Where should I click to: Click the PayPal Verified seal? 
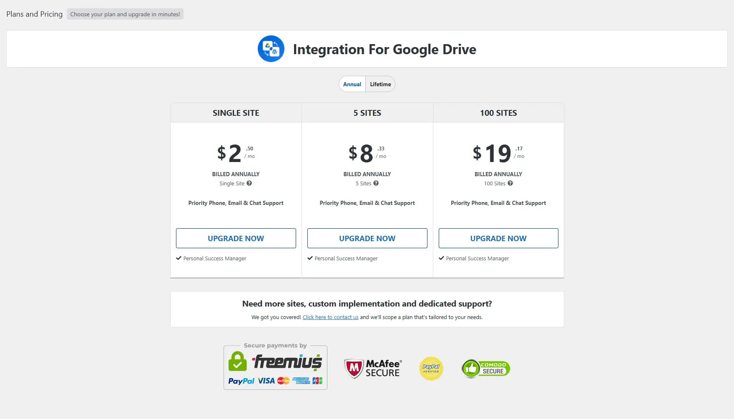pyautogui.click(x=431, y=369)
